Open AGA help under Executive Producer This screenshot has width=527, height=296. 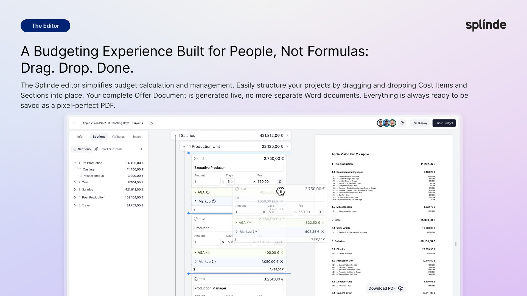[x=208, y=192]
